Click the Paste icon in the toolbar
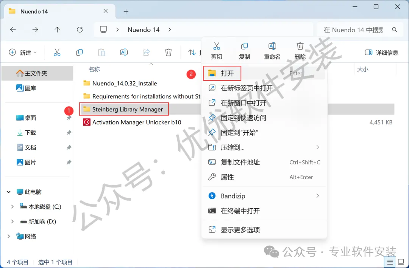This screenshot has width=409, height=268. (x=101, y=52)
